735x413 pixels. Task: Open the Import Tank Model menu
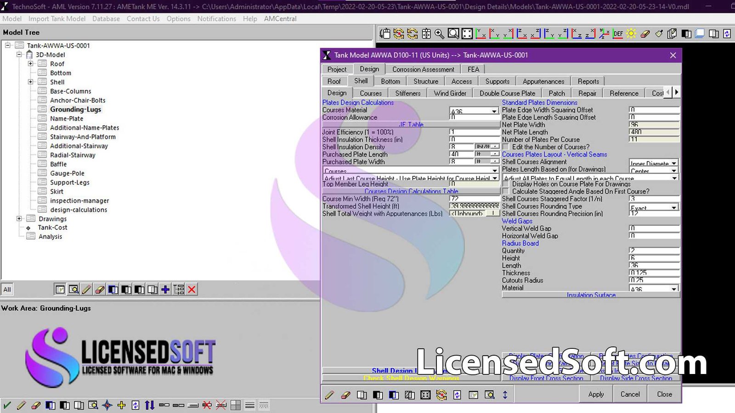tap(57, 19)
